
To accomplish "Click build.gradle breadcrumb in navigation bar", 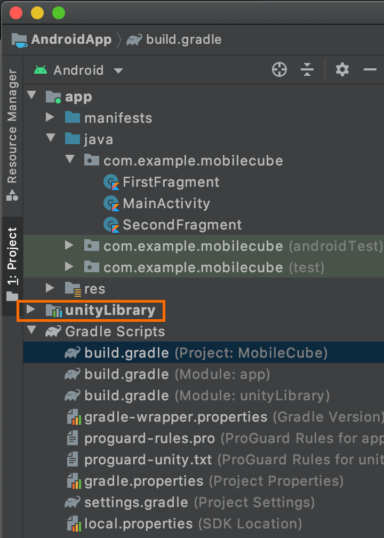I will click(184, 39).
